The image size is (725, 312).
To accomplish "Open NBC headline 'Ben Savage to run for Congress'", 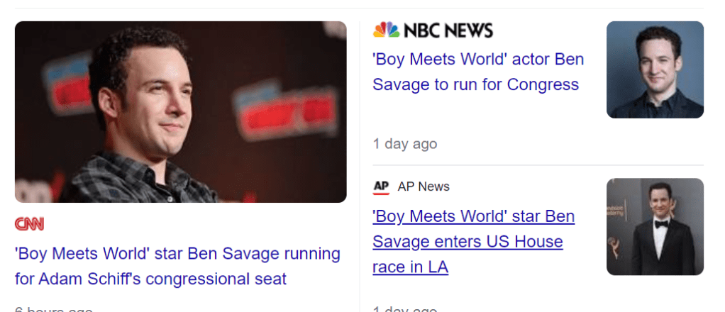I will pyautogui.click(x=478, y=72).
